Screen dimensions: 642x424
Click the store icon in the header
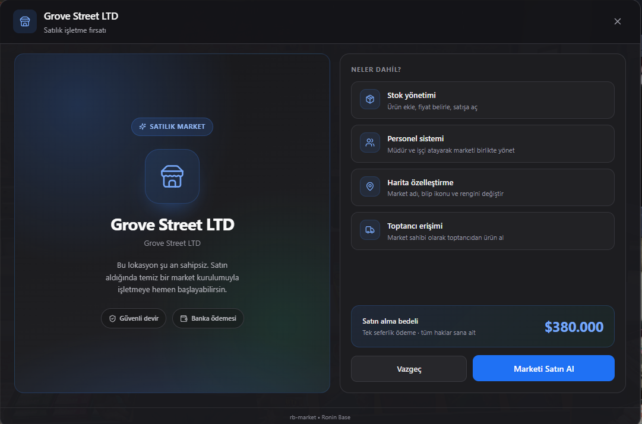click(24, 21)
